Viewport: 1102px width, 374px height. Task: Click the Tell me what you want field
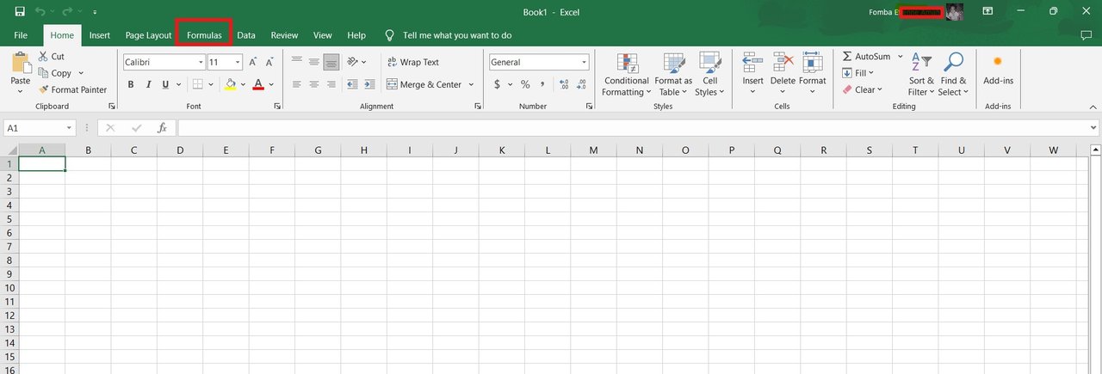[457, 35]
